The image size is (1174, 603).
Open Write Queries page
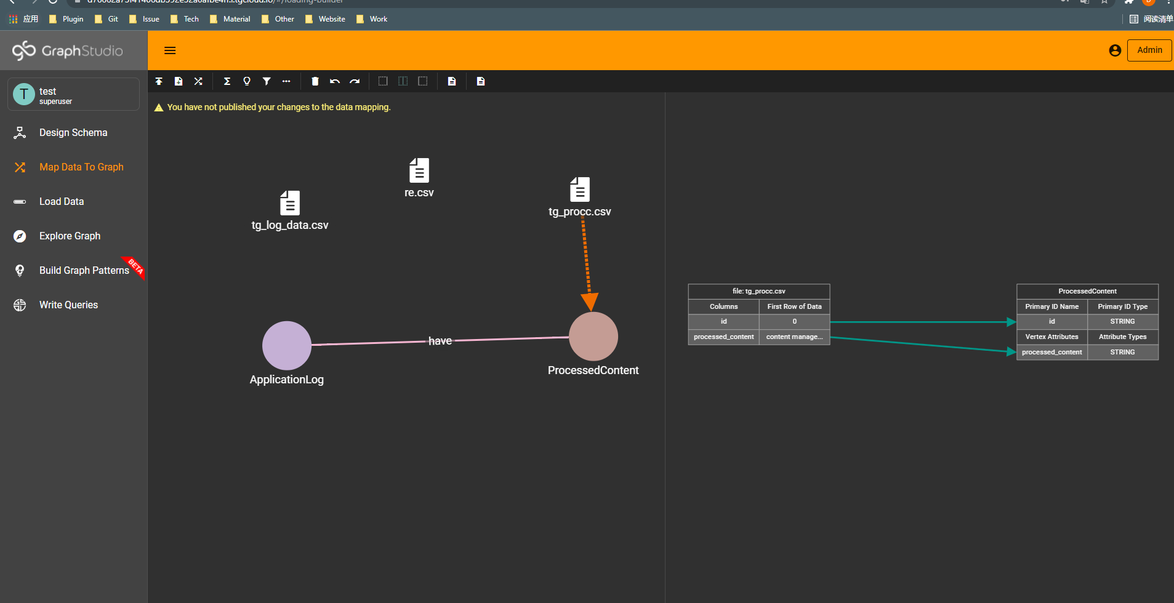68,305
